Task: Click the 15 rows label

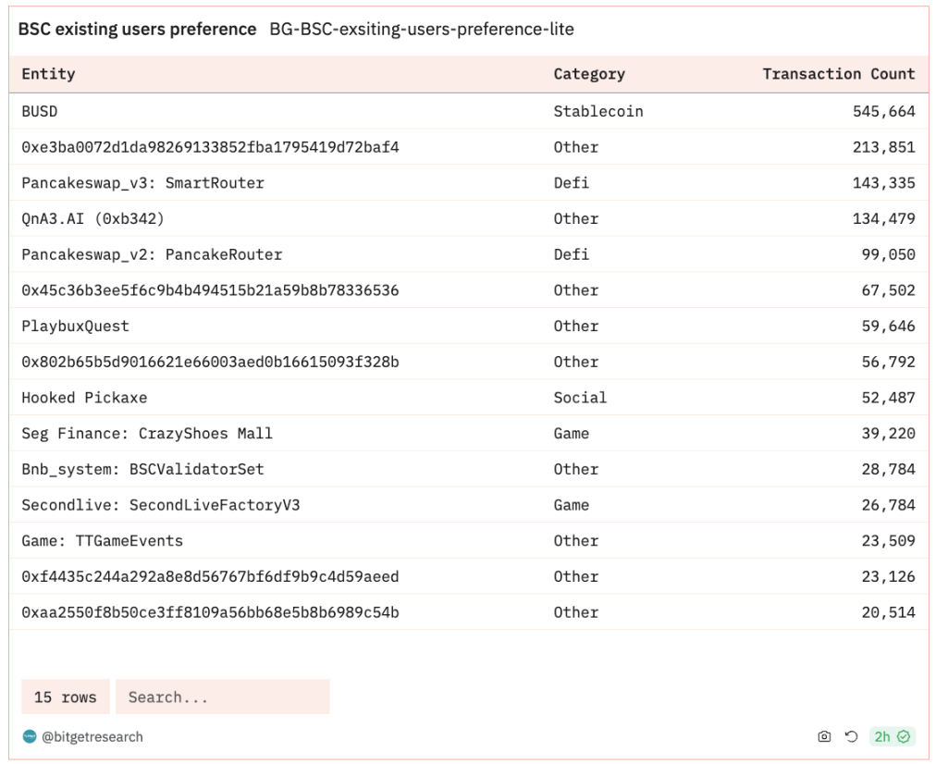Action: point(66,696)
